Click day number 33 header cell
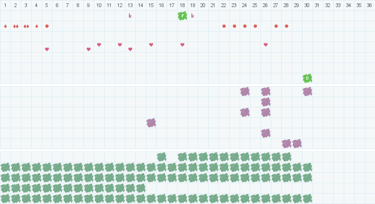This screenshot has height=204, width=375. click(338, 5)
